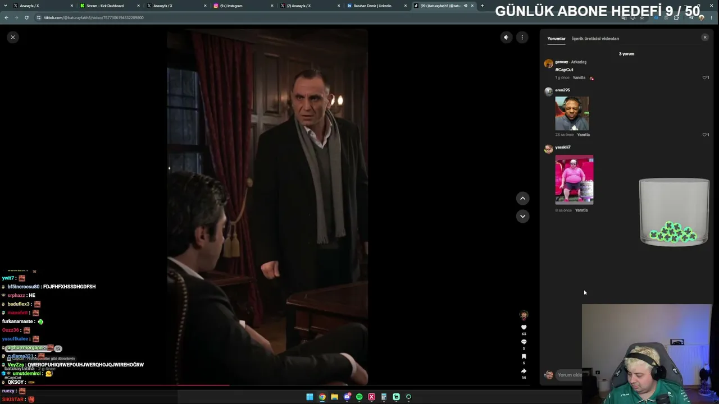Image resolution: width=719 pixels, height=404 pixels.
Task: Like the video with the heart icon
Action: click(x=524, y=327)
